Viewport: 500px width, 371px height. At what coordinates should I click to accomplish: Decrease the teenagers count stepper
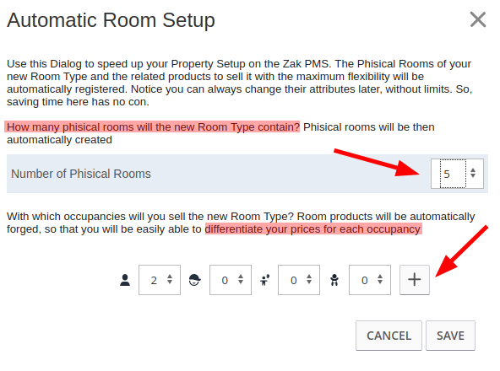coord(241,282)
